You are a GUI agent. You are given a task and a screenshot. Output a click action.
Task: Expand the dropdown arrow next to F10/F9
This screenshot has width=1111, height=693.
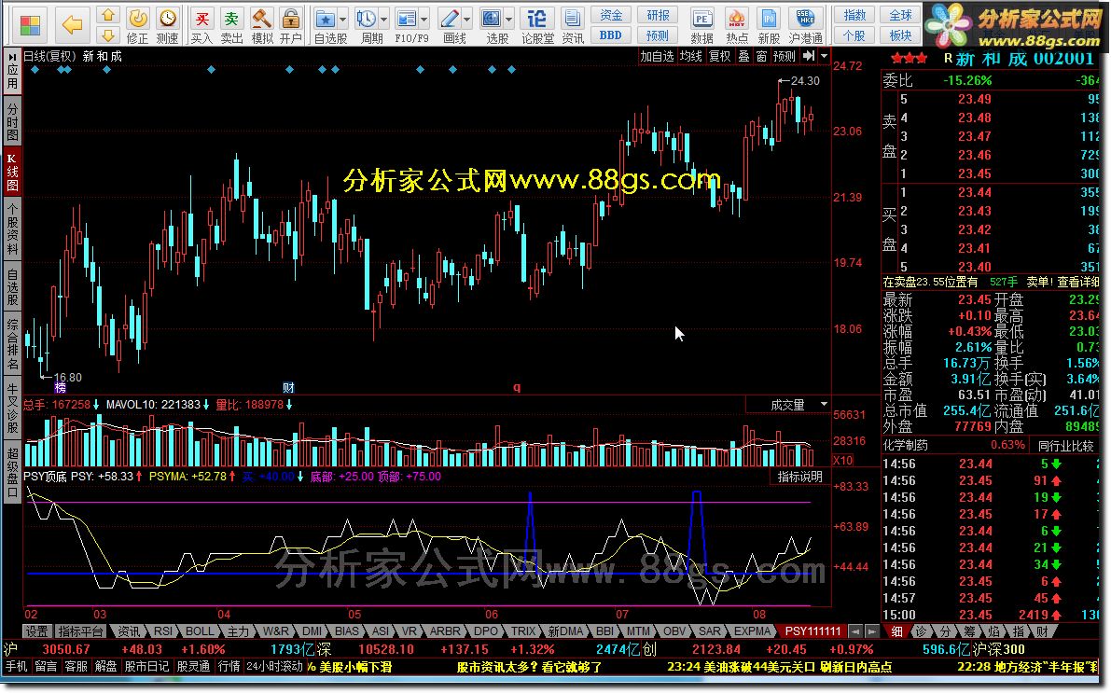pyautogui.click(x=424, y=20)
